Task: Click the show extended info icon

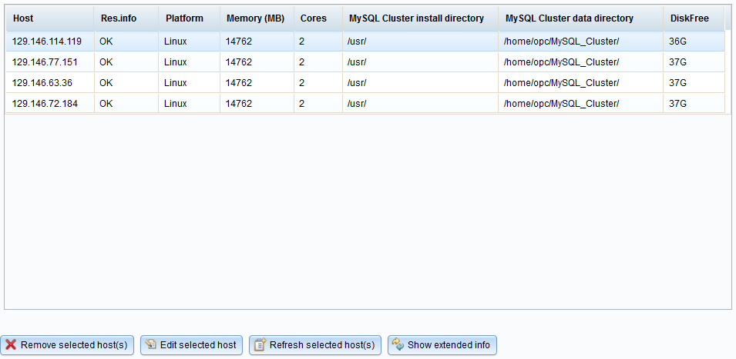Action: point(398,345)
